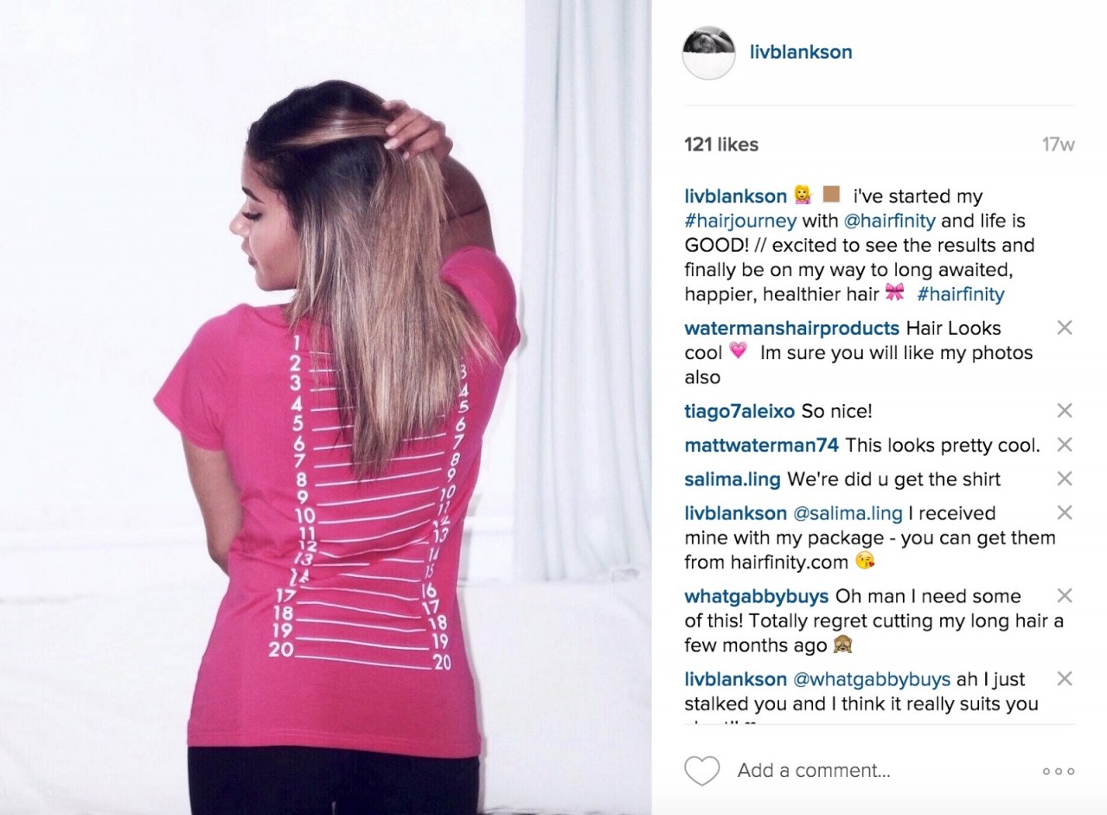Remove the salima.ling comment
This screenshot has width=1107, height=815.
pos(1065,478)
